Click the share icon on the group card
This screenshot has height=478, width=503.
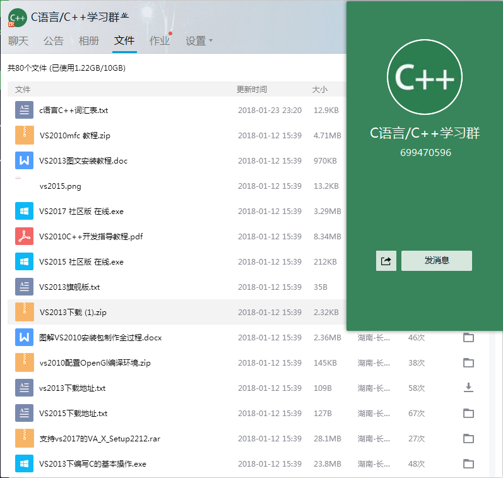(x=386, y=261)
